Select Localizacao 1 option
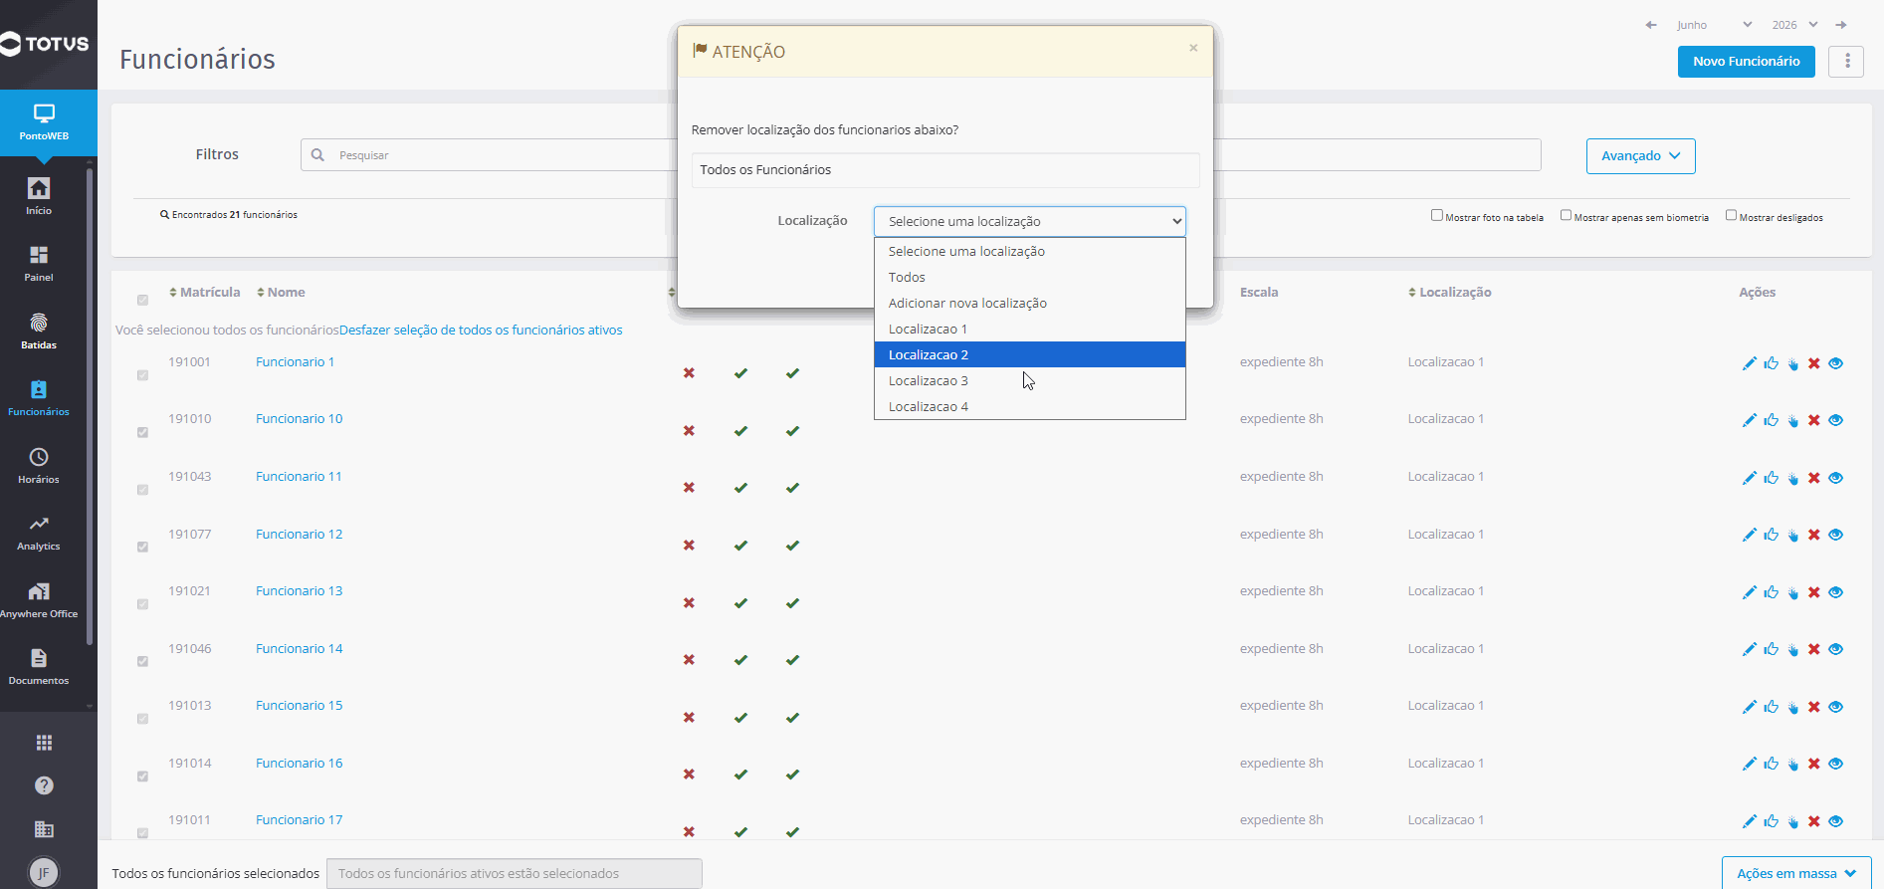This screenshot has height=889, width=1884. (x=1030, y=329)
